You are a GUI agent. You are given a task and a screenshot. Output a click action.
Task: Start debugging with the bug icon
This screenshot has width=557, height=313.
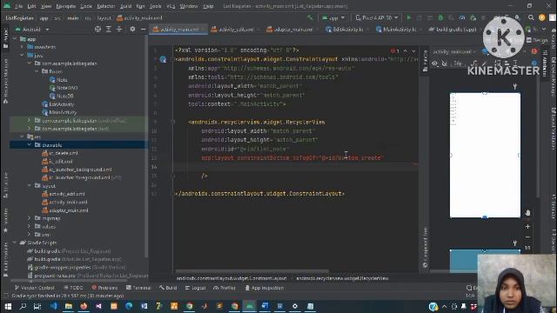(440, 17)
